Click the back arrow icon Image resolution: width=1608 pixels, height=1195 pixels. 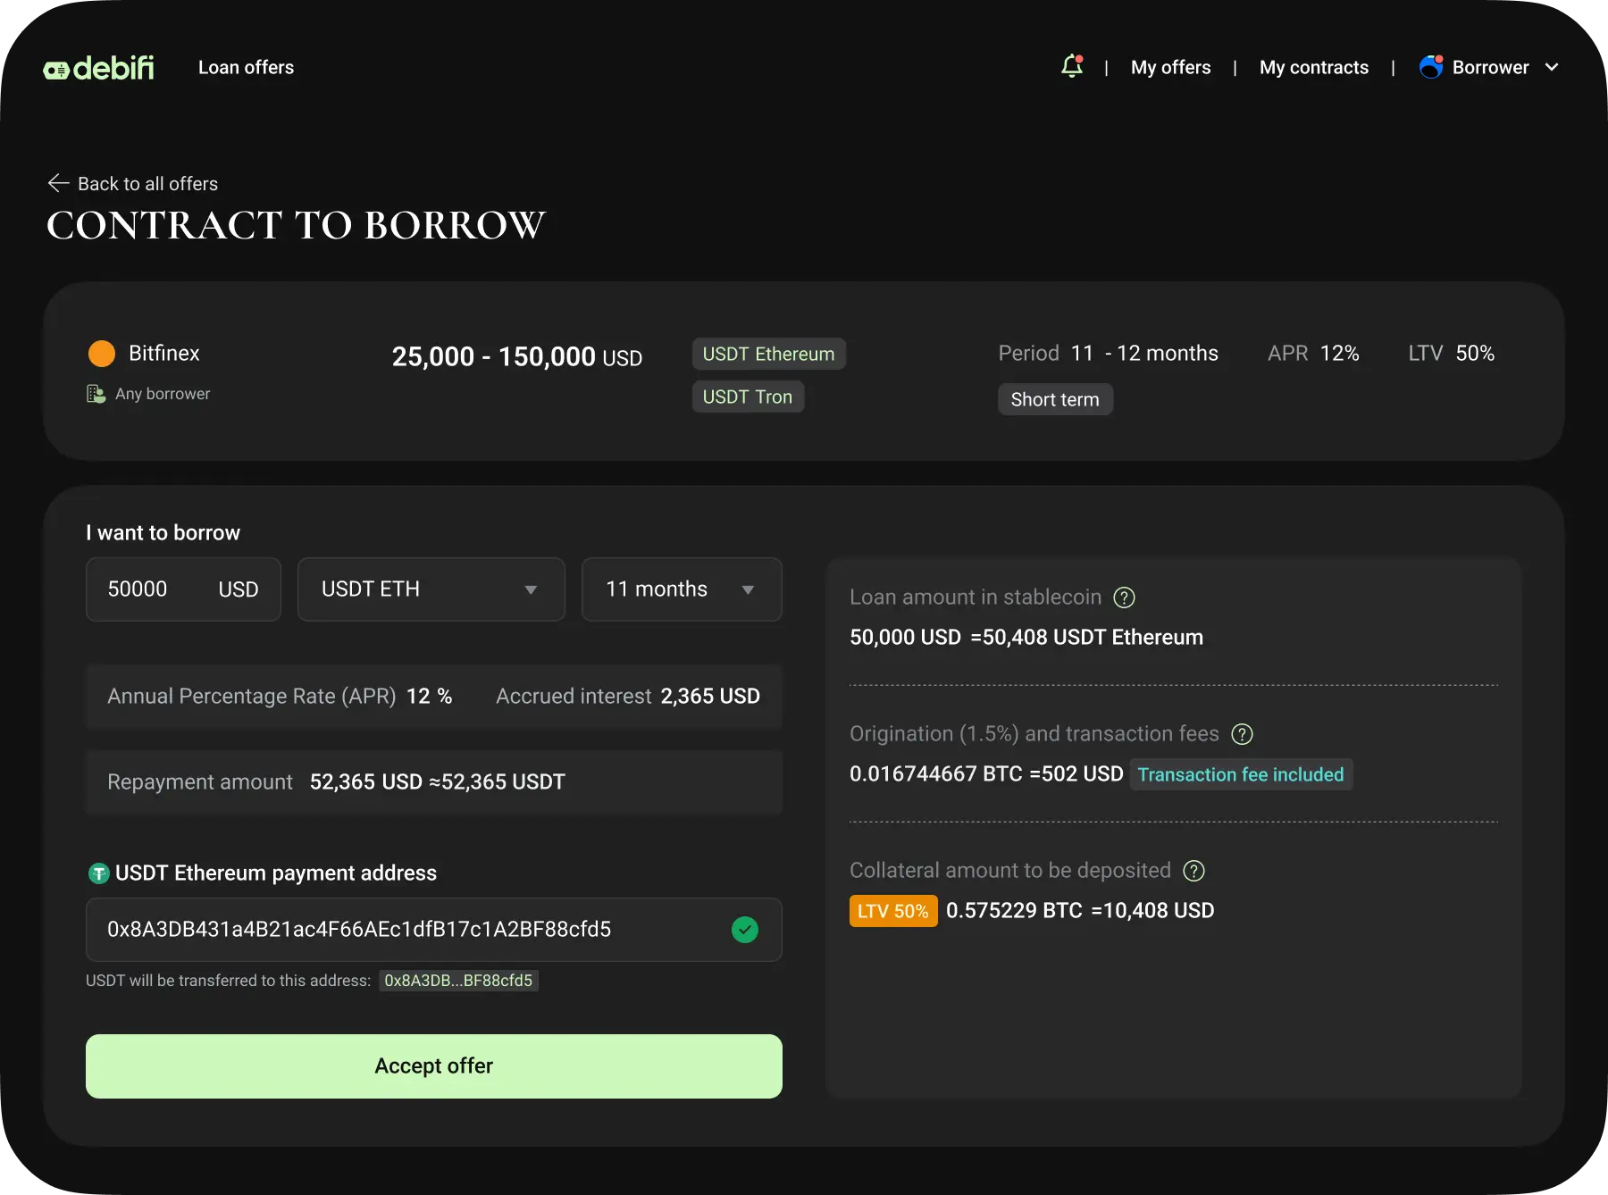[x=58, y=183]
